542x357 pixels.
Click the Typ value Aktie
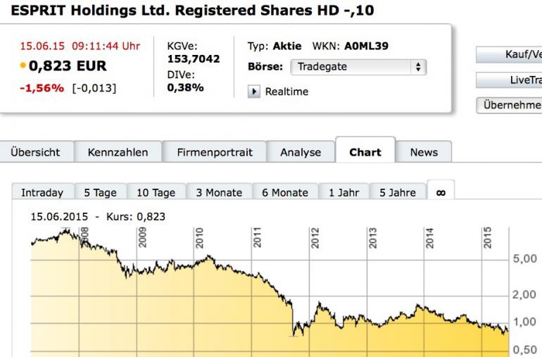(287, 46)
